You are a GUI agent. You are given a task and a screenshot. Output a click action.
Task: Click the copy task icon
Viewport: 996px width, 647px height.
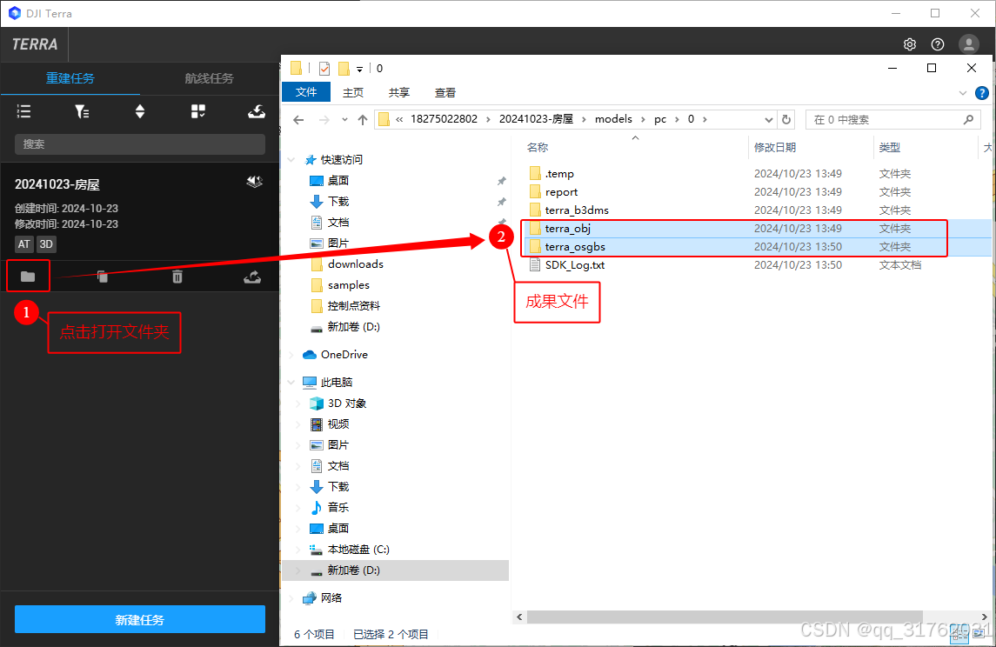point(103,277)
